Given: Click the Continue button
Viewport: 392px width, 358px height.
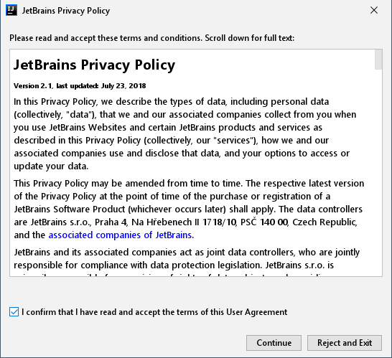Looking at the screenshot, I should [274, 343].
